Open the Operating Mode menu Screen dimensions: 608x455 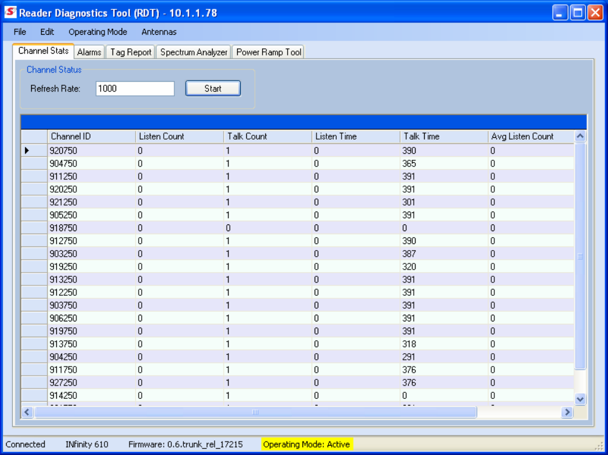(x=98, y=32)
